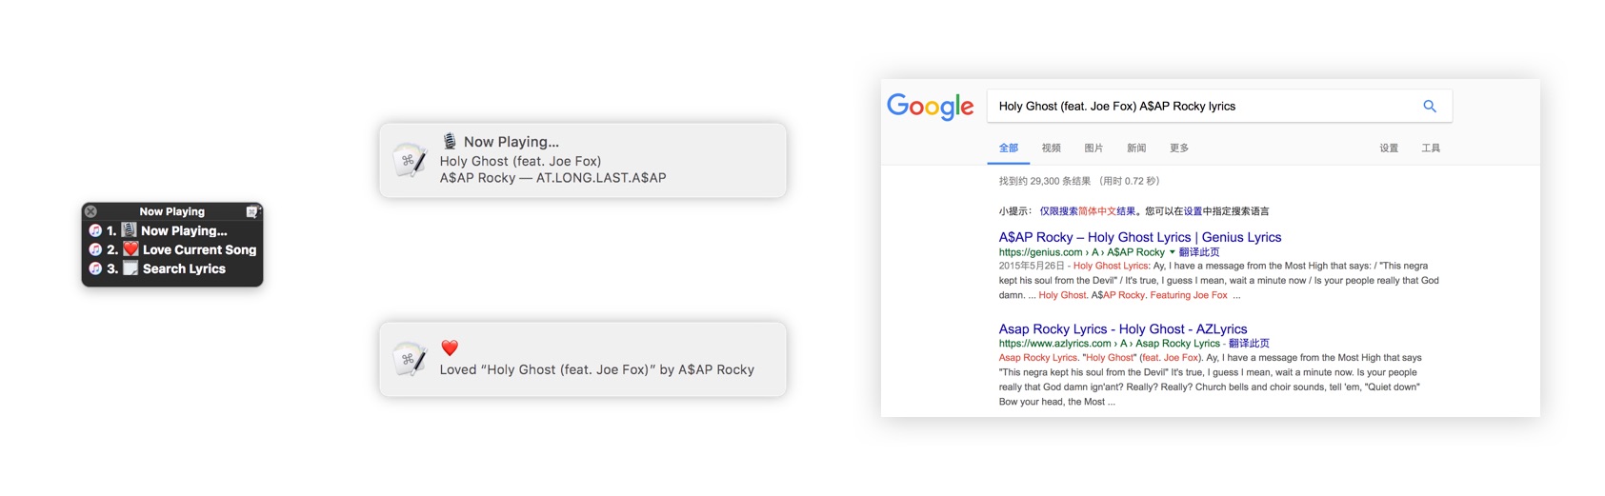Click the Google search magnifier icon

tap(1429, 107)
